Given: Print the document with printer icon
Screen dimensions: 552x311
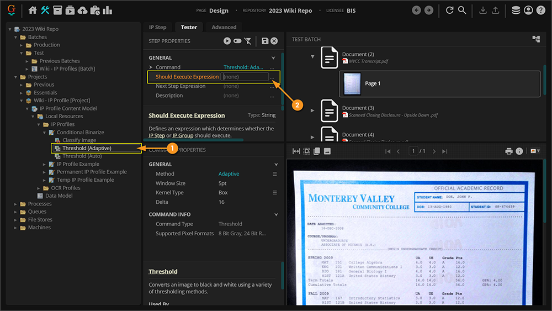Looking at the screenshot, I should coord(509,151).
